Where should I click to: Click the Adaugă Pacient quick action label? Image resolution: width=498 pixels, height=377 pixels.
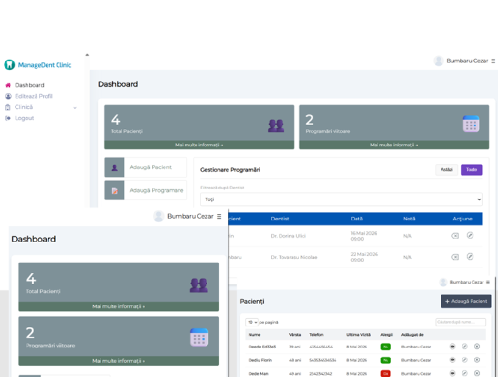click(150, 167)
